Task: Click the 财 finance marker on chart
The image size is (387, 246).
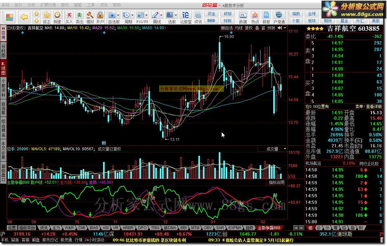Action: 104,143
